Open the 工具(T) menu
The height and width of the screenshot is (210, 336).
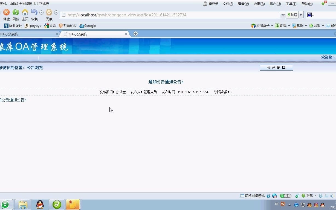click(291, 4)
